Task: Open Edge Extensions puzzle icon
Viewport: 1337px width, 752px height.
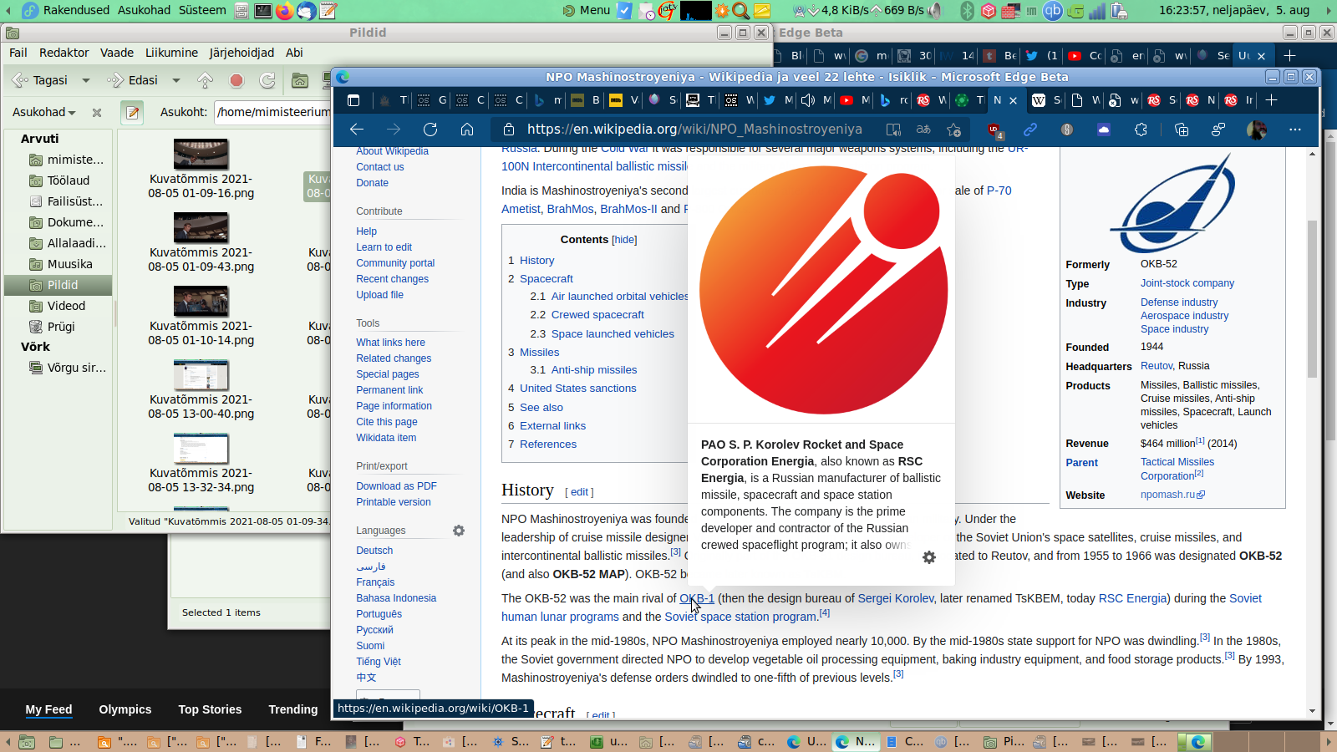Action: point(1141,130)
